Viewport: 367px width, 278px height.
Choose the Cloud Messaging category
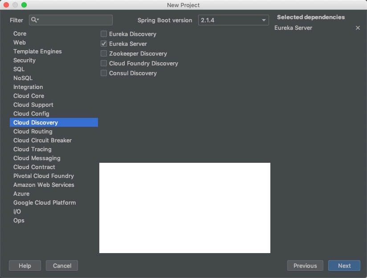point(54,158)
